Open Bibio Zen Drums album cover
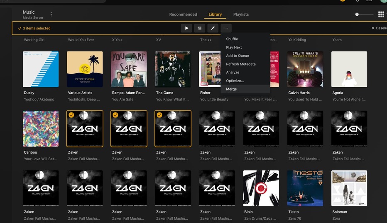 pyautogui.click(x=261, y=188)
